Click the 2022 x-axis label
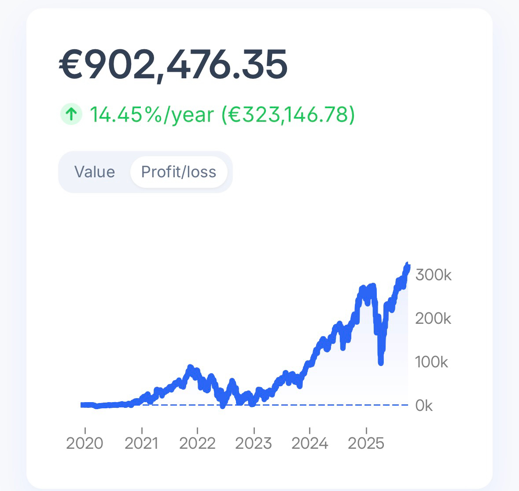This screenshot has height=491, width=519. 197,443
